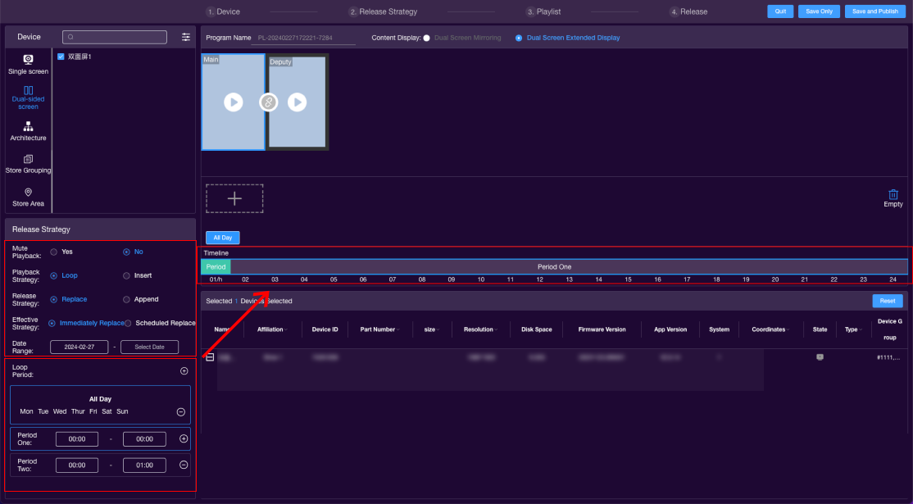The image size is (913, 504).
Task: Click the Disk Space column header
Action: (x=536, y=329)
